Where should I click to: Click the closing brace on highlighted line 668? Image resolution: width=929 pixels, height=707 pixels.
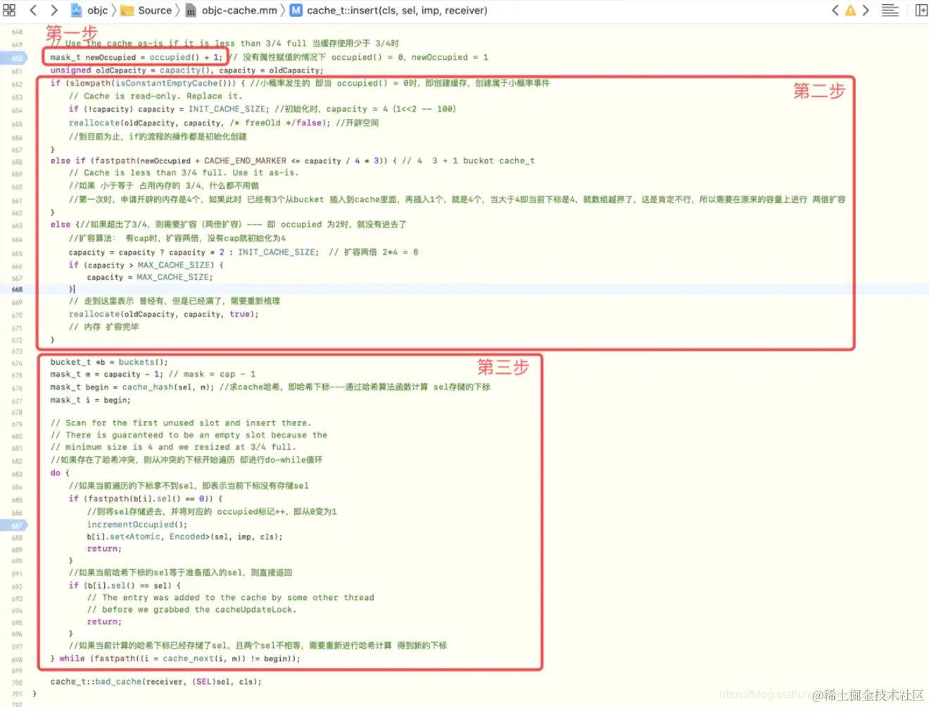pos(70,289)
